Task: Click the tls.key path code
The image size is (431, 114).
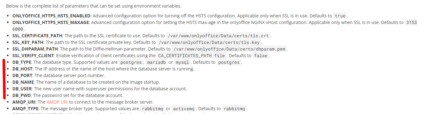Action: click(209, 42)
